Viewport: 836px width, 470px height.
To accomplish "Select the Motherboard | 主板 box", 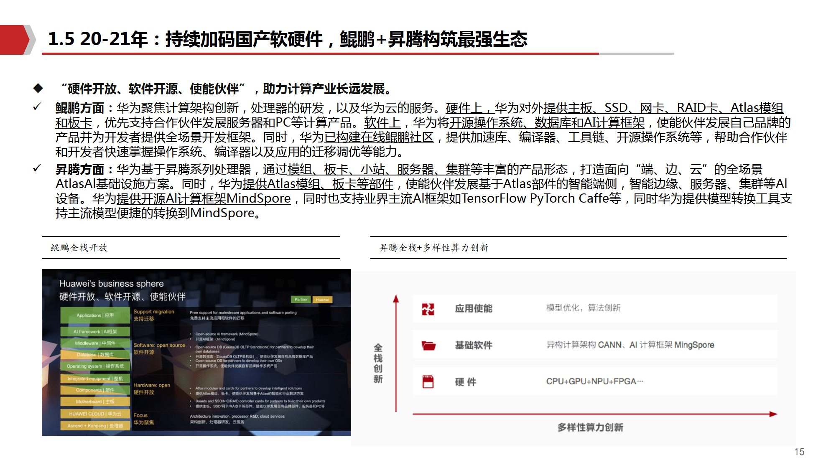I will 95,402.
